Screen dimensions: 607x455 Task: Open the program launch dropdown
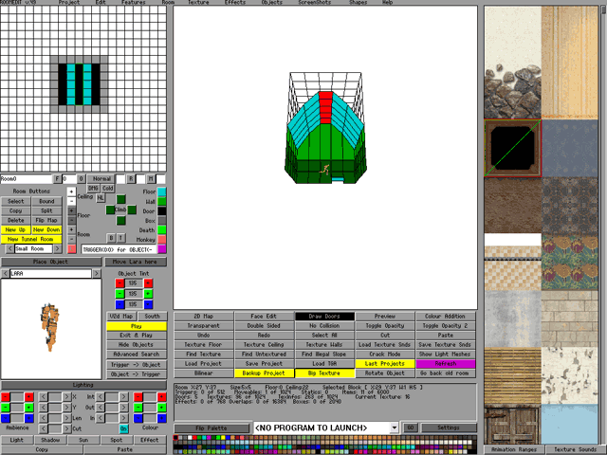point(394,428)
